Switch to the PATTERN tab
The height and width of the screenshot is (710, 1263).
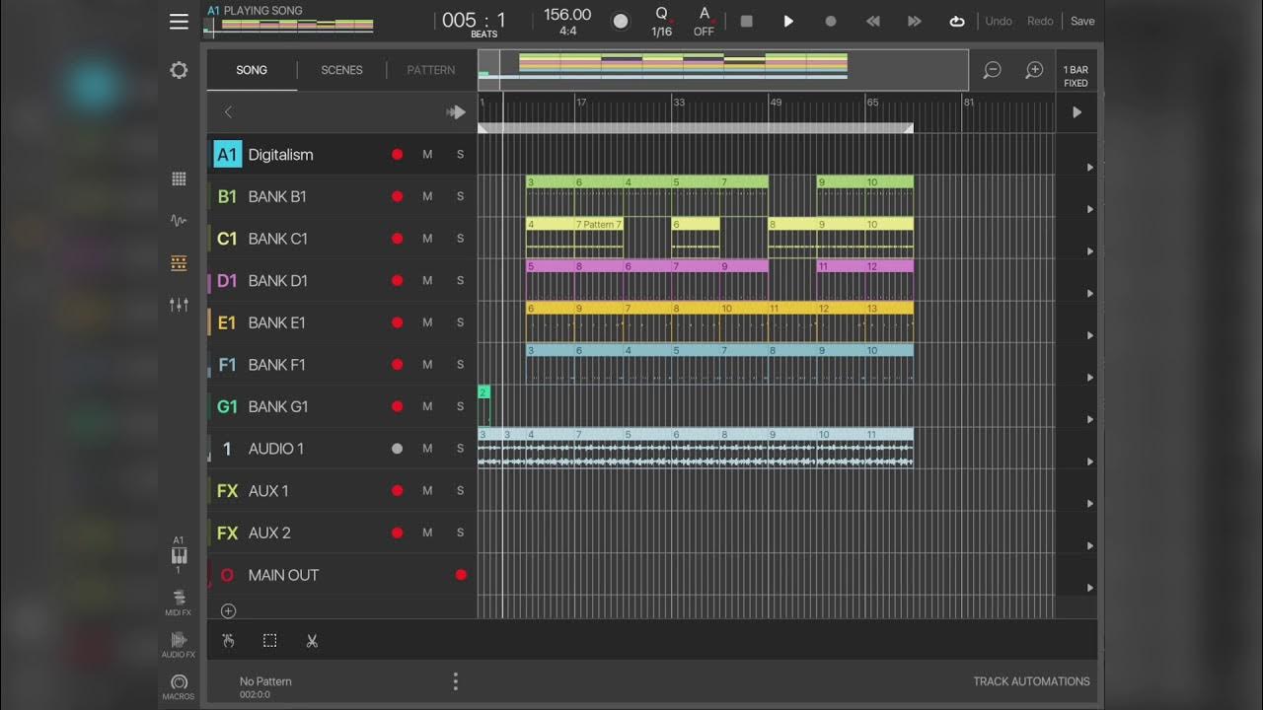click(x=431, y=70)
